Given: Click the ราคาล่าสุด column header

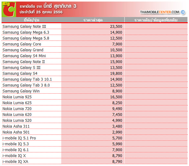Looking at the screenshot, I should point(93,20).
